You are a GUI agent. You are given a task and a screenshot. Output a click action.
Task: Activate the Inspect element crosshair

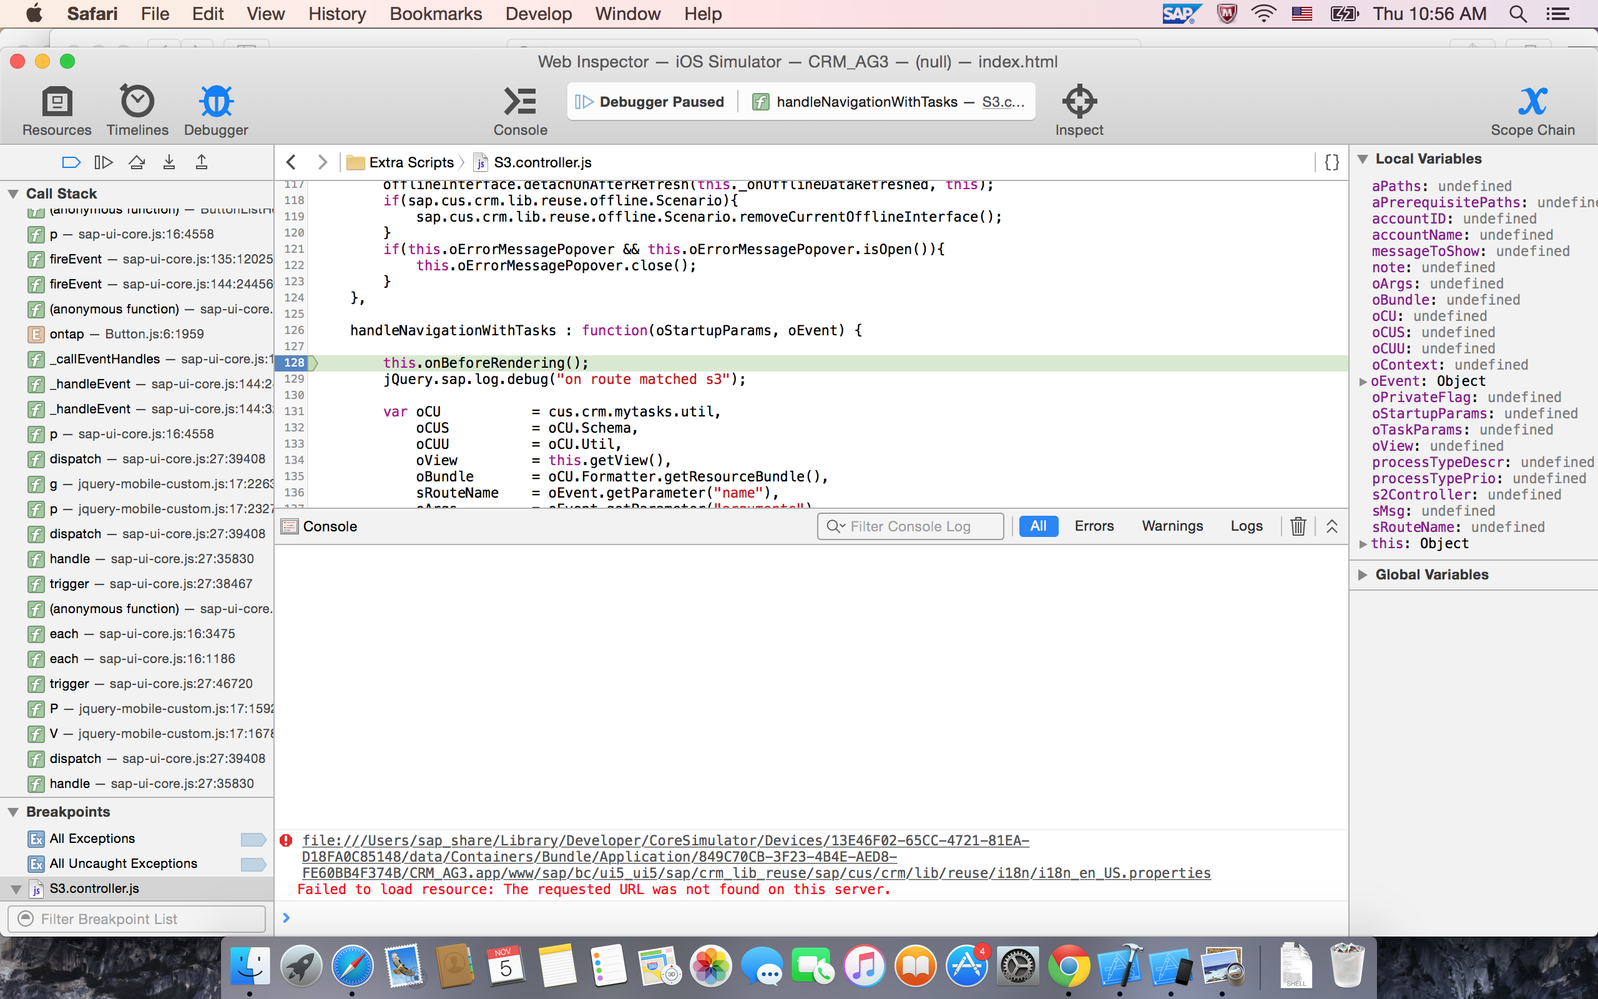(1079, 102)
